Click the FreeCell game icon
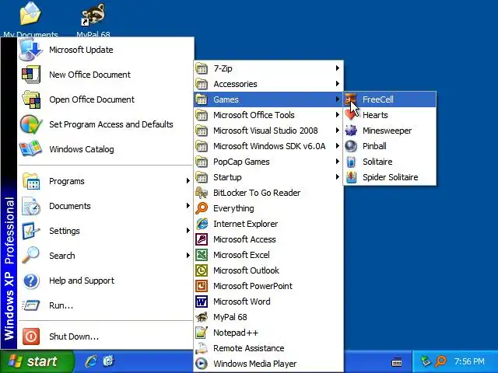 coord(351,99)
